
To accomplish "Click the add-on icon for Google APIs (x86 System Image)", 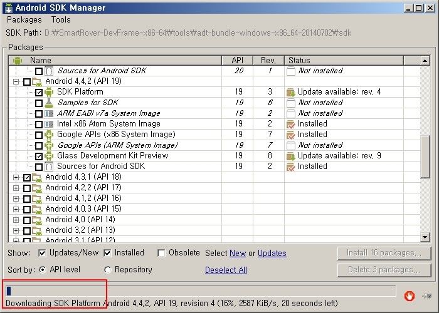I will coord(49,135).
